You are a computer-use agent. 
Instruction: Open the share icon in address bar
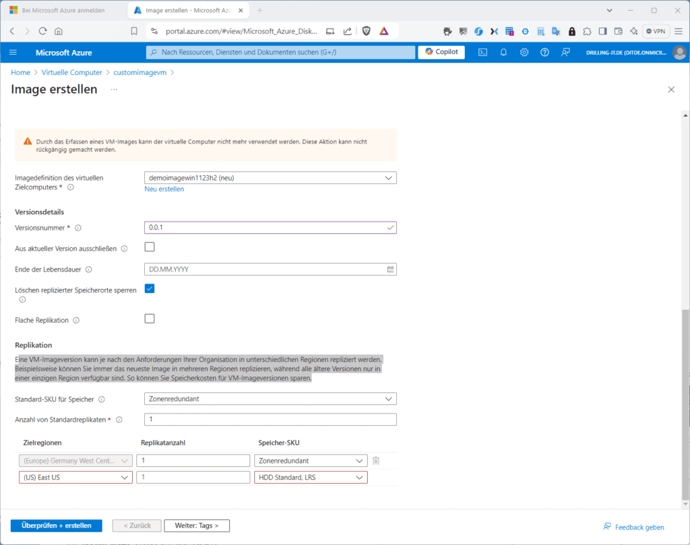[348, 31]
